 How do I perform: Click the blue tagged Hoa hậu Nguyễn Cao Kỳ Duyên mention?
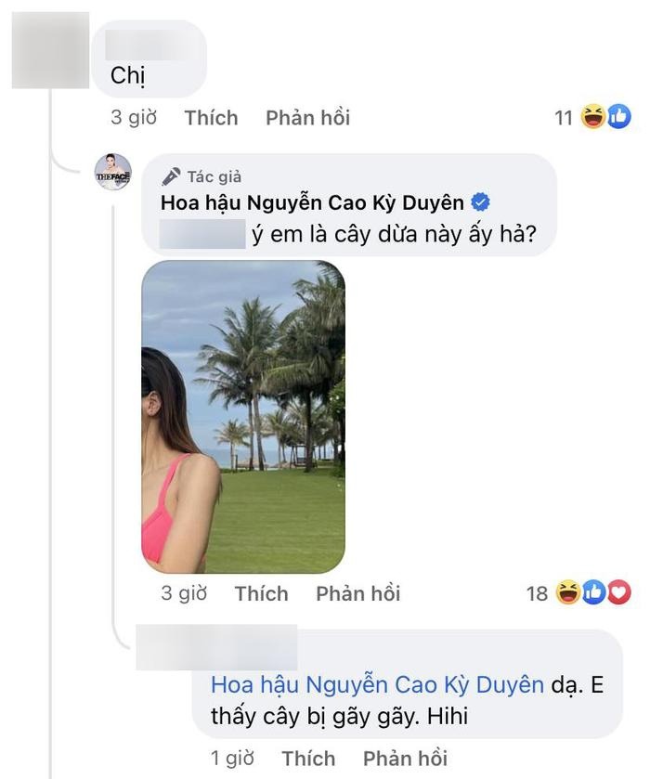coord(377,684)
